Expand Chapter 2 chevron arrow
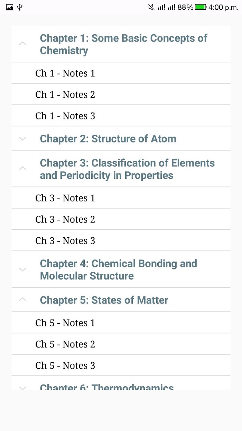This screenshot has height=431, width=242. coord(22,139)
